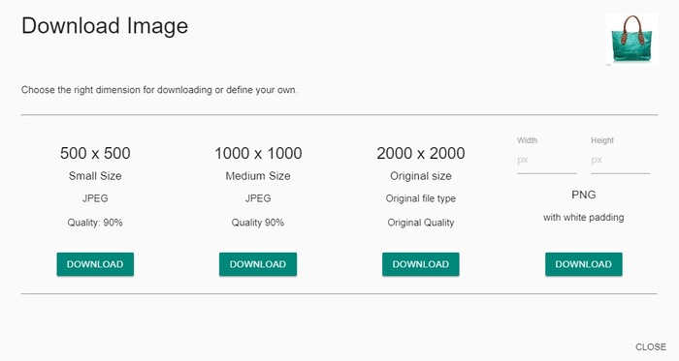Click the 'Original file type' text
This screenshot has width=679, height=361.
(421, 198)
